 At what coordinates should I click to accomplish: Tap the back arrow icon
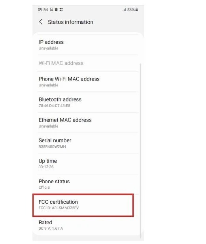tap(41, 22)
